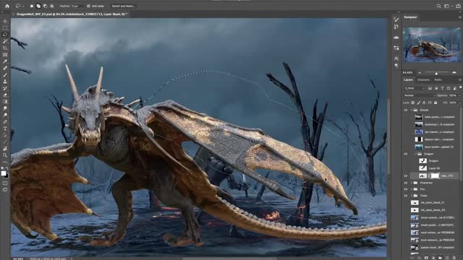Switch to the Paths tab

[438, 80]
